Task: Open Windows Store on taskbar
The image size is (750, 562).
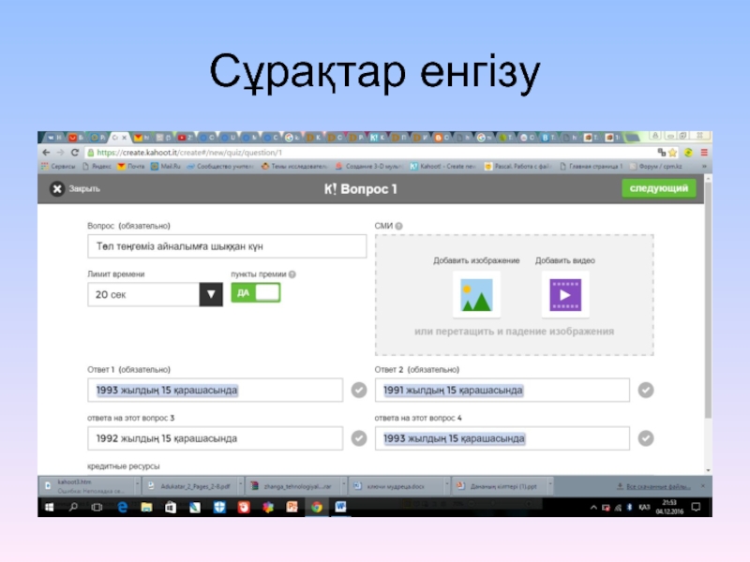Action: coord(171,507)
